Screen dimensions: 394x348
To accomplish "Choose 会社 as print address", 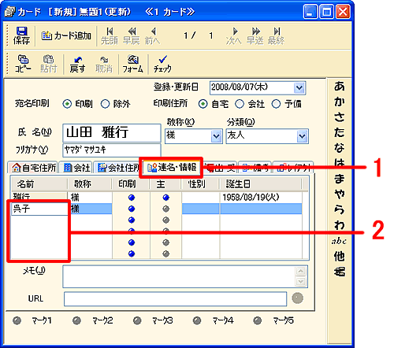I will 240,104.
